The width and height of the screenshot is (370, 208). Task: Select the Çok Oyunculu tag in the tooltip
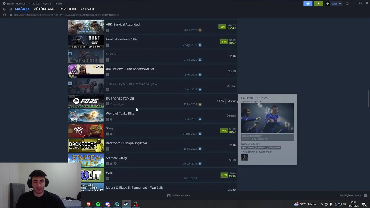(273, 148)
